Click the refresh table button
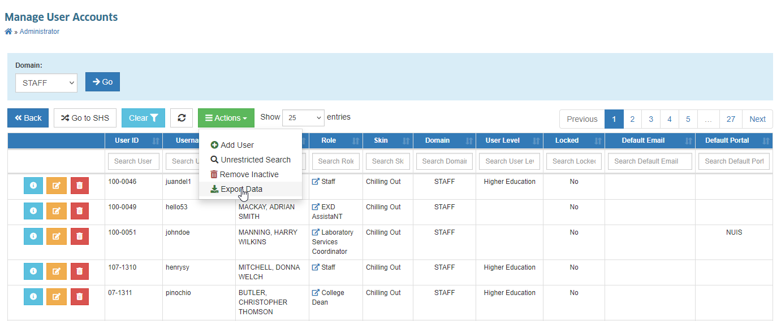The width and height of the screenshot is (781, 321). (182, 118)
